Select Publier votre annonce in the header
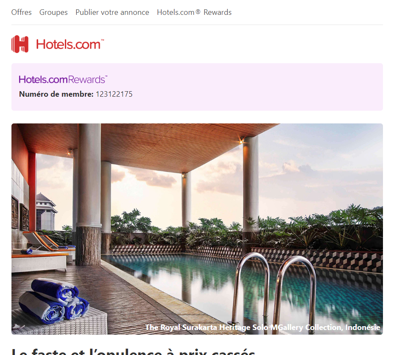The width and height of the screenshot is (394, 355). pyautogui.click(x=112, y=12)
